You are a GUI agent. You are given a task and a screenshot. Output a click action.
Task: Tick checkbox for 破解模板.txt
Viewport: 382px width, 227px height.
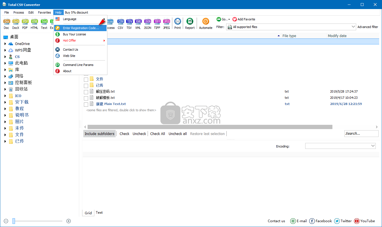click(x=86, y=98)
